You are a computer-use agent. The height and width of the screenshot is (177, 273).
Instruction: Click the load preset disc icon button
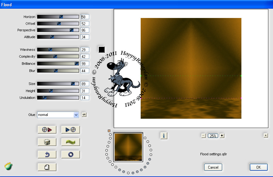pyautogui.click(x=47, y=130)
